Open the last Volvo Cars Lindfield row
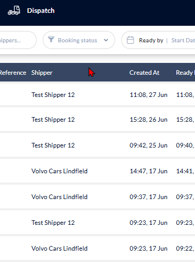The width and height of the screenshot is (195, 263). pyautogui.click(x=98, y=249)
